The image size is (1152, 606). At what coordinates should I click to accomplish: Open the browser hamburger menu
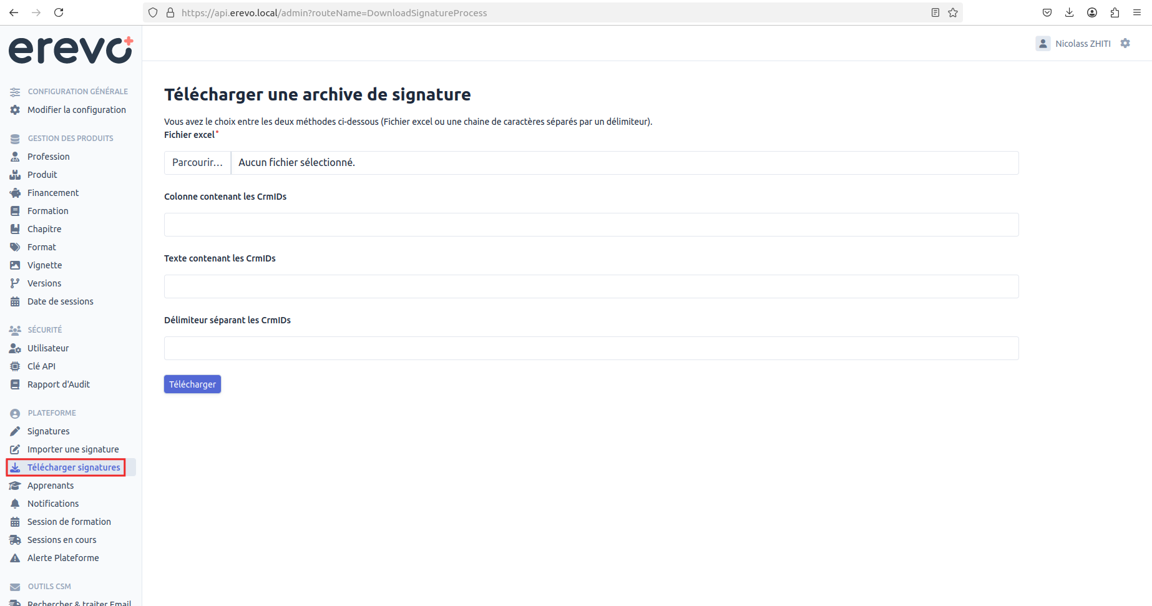click(1137, 12)
